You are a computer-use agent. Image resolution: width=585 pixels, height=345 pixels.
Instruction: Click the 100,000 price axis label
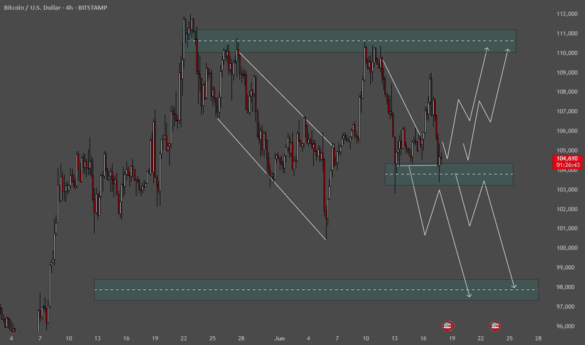(567, 248)
